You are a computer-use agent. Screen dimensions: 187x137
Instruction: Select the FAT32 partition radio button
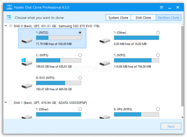click(x=80, y=32)
